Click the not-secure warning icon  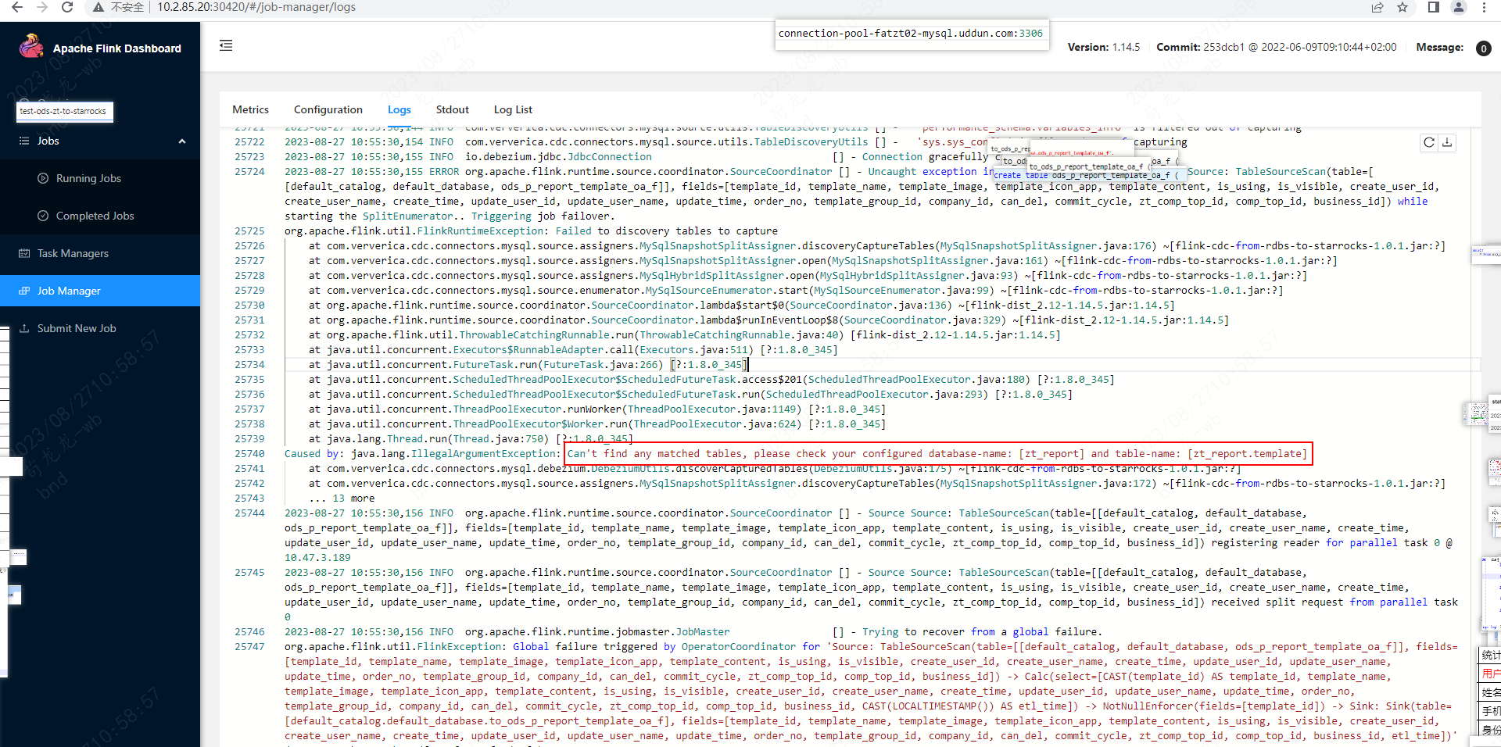[x=99, y=7]
